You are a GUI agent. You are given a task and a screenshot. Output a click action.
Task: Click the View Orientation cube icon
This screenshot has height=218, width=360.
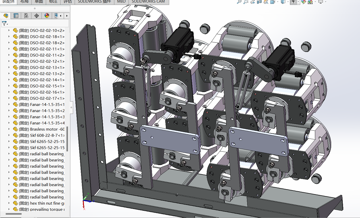(273, 2)
